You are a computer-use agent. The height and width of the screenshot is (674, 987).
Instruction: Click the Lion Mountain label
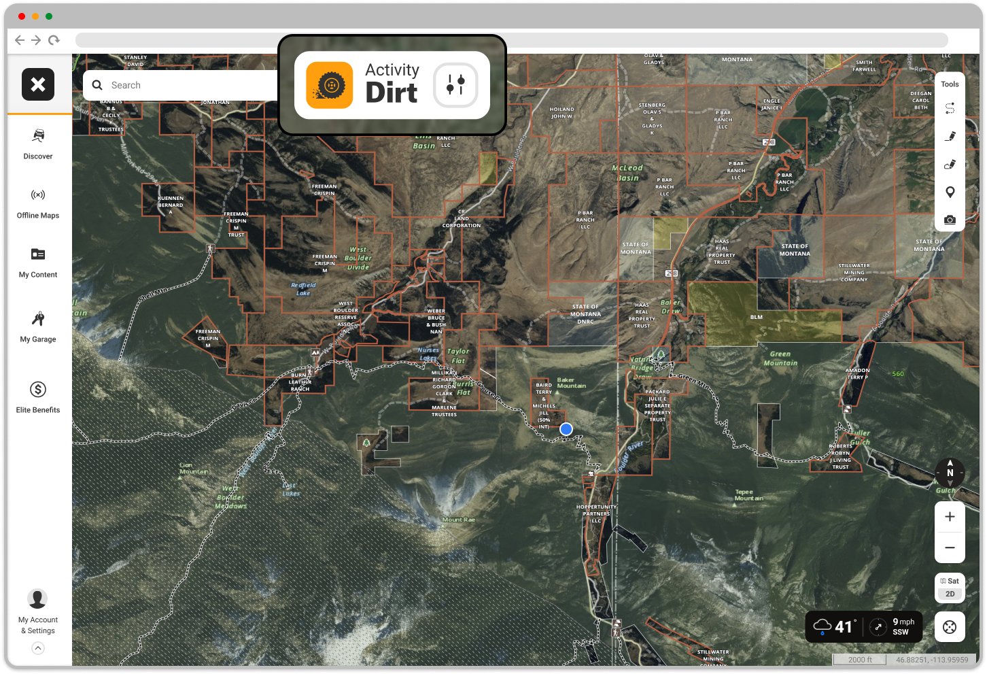coord(194,469)
